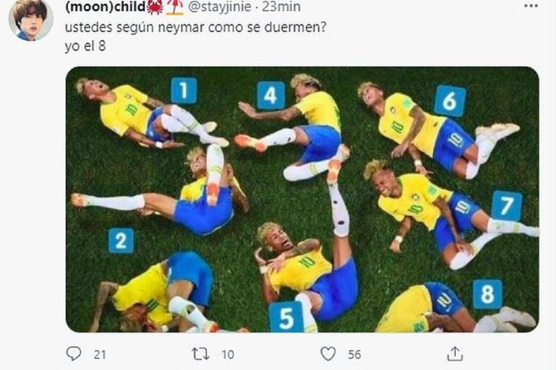This screenshot has height=370, width=556.
Task: Click the blue number 6 label in image
Action: tap(450, 101)
